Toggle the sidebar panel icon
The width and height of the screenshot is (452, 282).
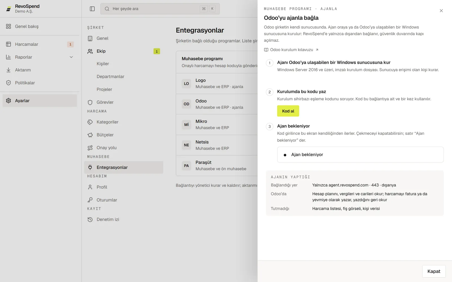92,9
